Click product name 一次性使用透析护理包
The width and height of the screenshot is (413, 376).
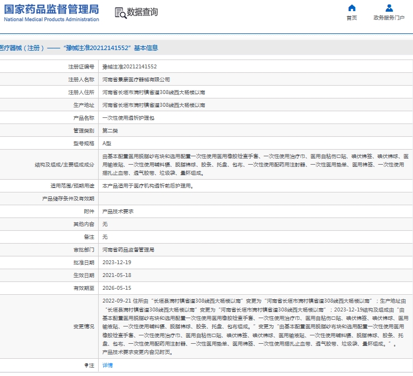[x=128, y=118]
